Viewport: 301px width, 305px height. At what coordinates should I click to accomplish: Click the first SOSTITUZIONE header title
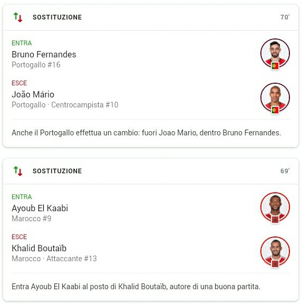click(57, 17)
